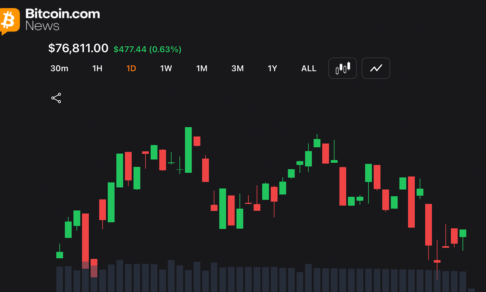The width and height of the screenshot is (486, 292).
Task: Click the first green candle on the left
Action: (60, 255)
